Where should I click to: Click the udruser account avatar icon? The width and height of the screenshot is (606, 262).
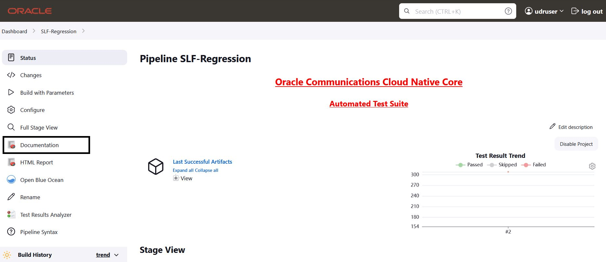[529, 11]
